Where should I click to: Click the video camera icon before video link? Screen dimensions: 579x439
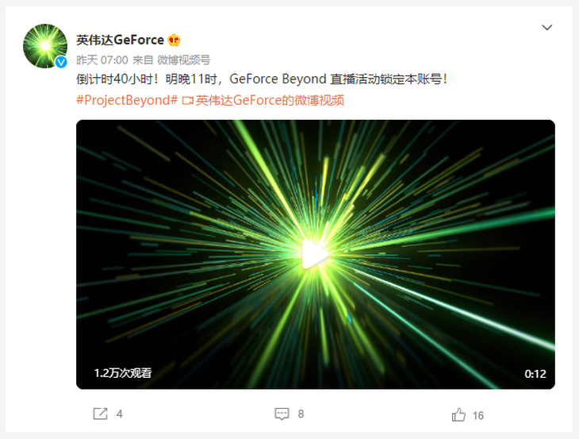(x=188, y=101)
